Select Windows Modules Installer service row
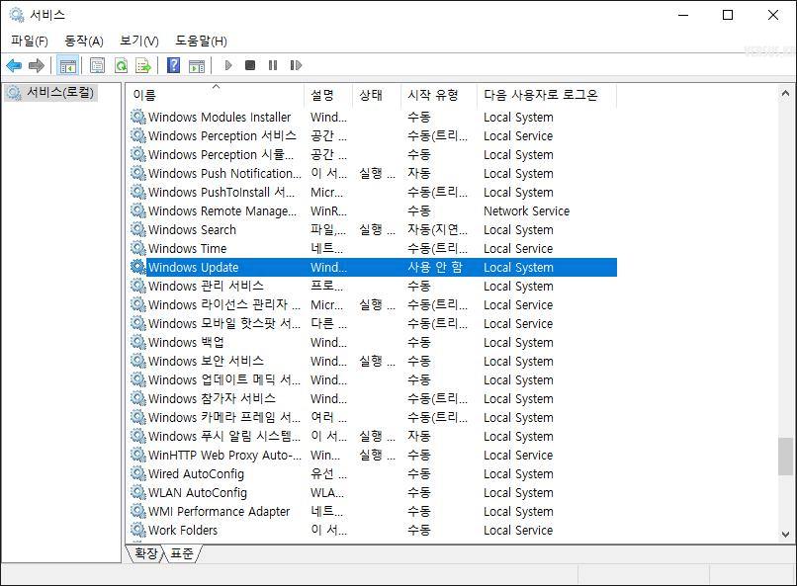Viewport: 797px width, 586px height. [x=373, y=117]
